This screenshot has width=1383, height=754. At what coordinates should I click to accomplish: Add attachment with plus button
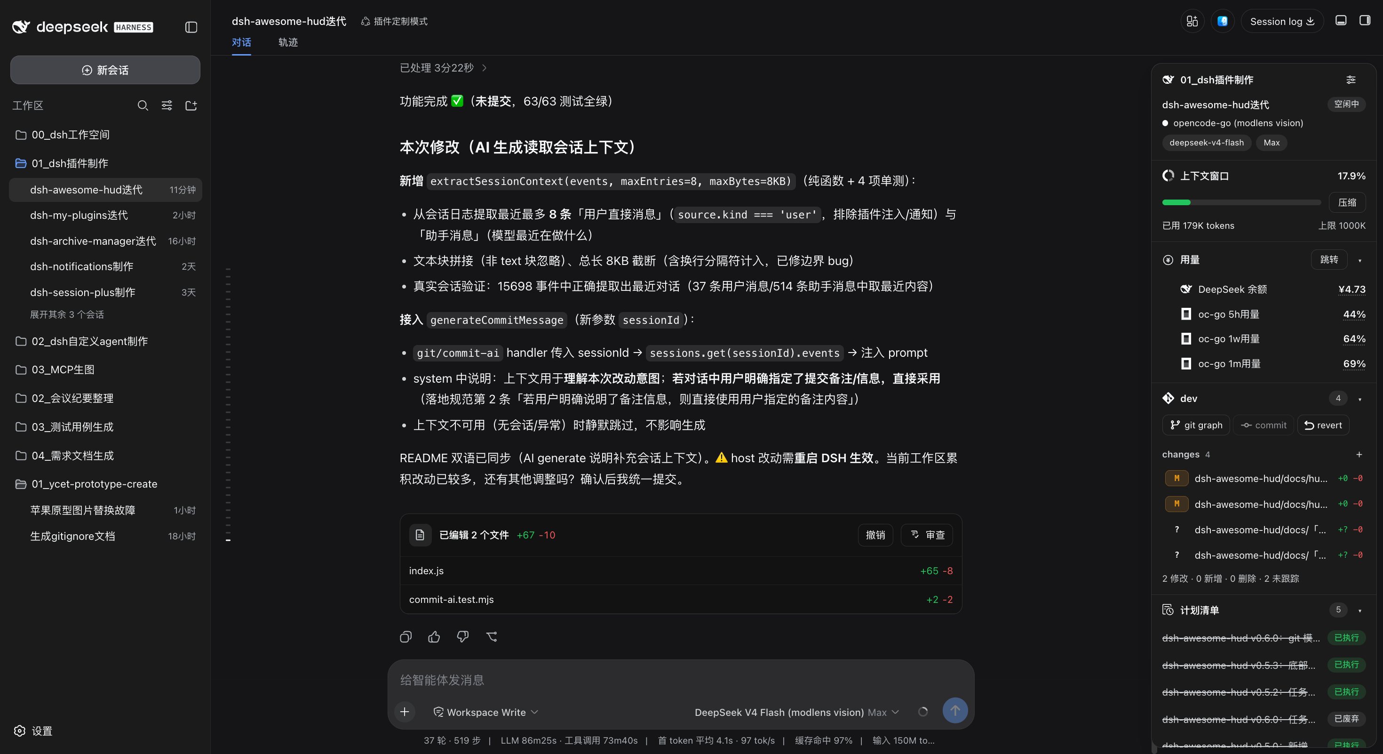[x=405, y=712]
